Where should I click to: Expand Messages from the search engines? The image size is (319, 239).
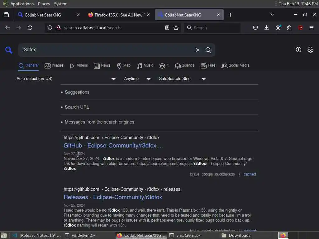coord(97,122)
